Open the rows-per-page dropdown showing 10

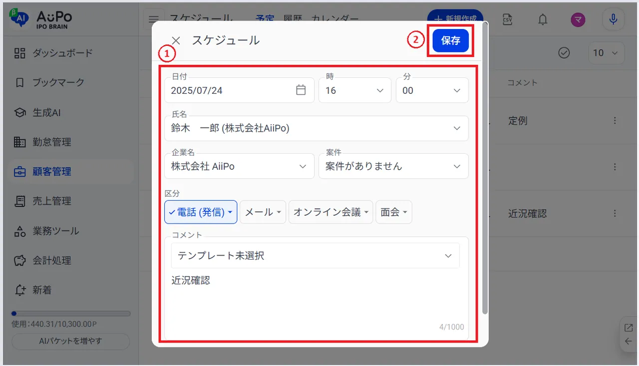tap(607, 52)
